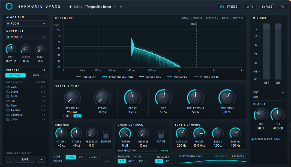
Task: Click the Tempo Slap Room preset name
Action: click(98, 7)
